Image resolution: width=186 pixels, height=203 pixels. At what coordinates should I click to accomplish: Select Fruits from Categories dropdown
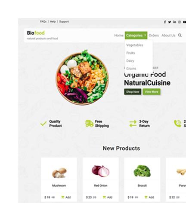point(130,53)
